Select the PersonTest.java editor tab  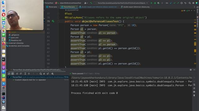click(69, 7)
